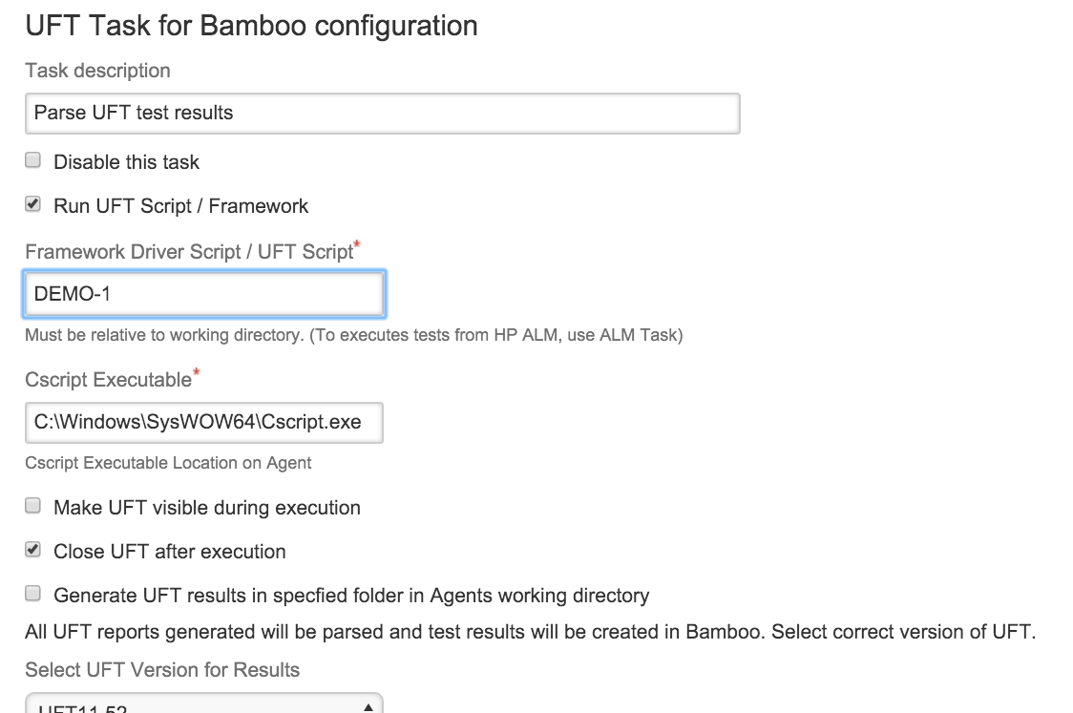This screenshot has width=1073, height=713.
Task: Click the Cscript Executable path field
Action: click(203, 422)
